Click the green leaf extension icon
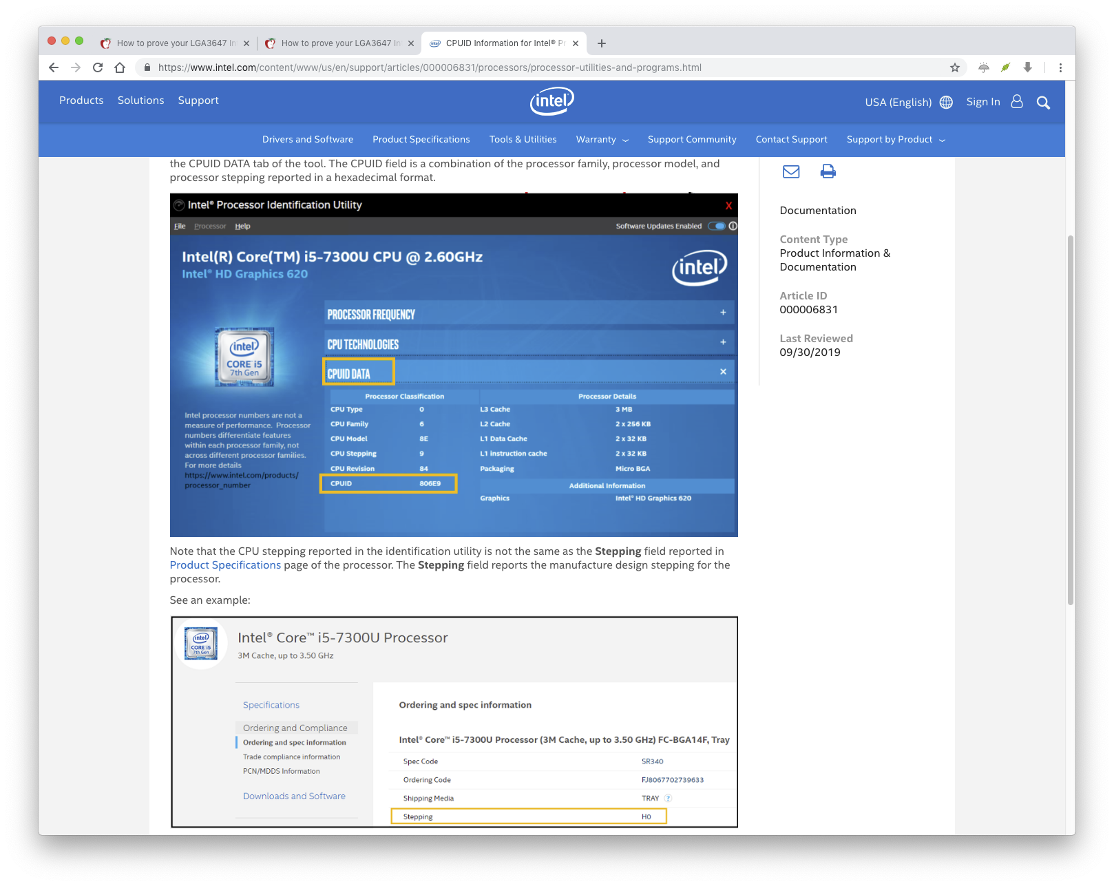The height and width of the screenshot is (886, 1114). pos(1005,67)
